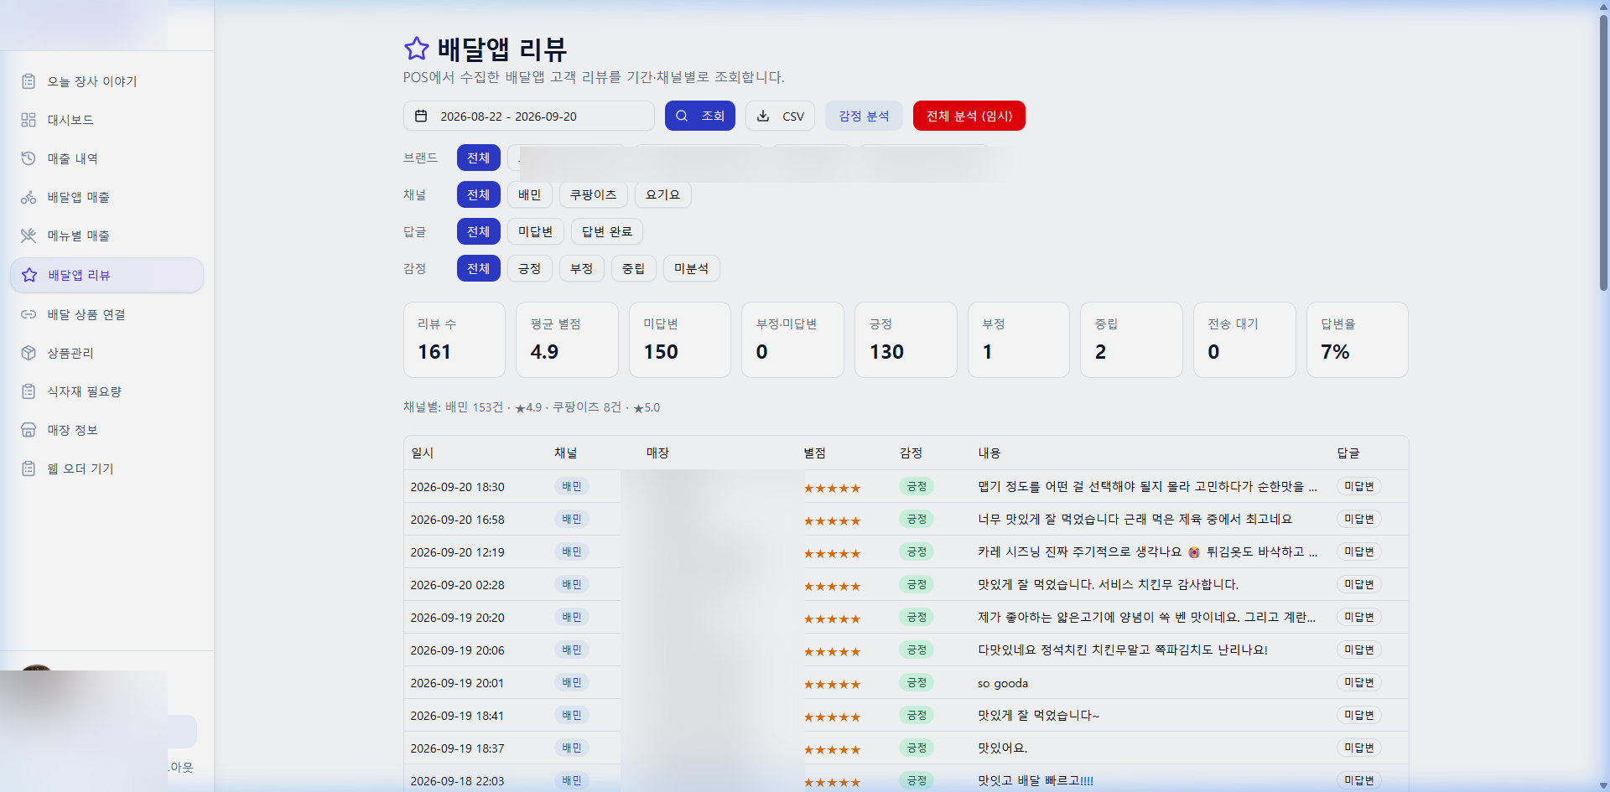Click the 식자재 필요량 clipboard icon

pos(29,391)
